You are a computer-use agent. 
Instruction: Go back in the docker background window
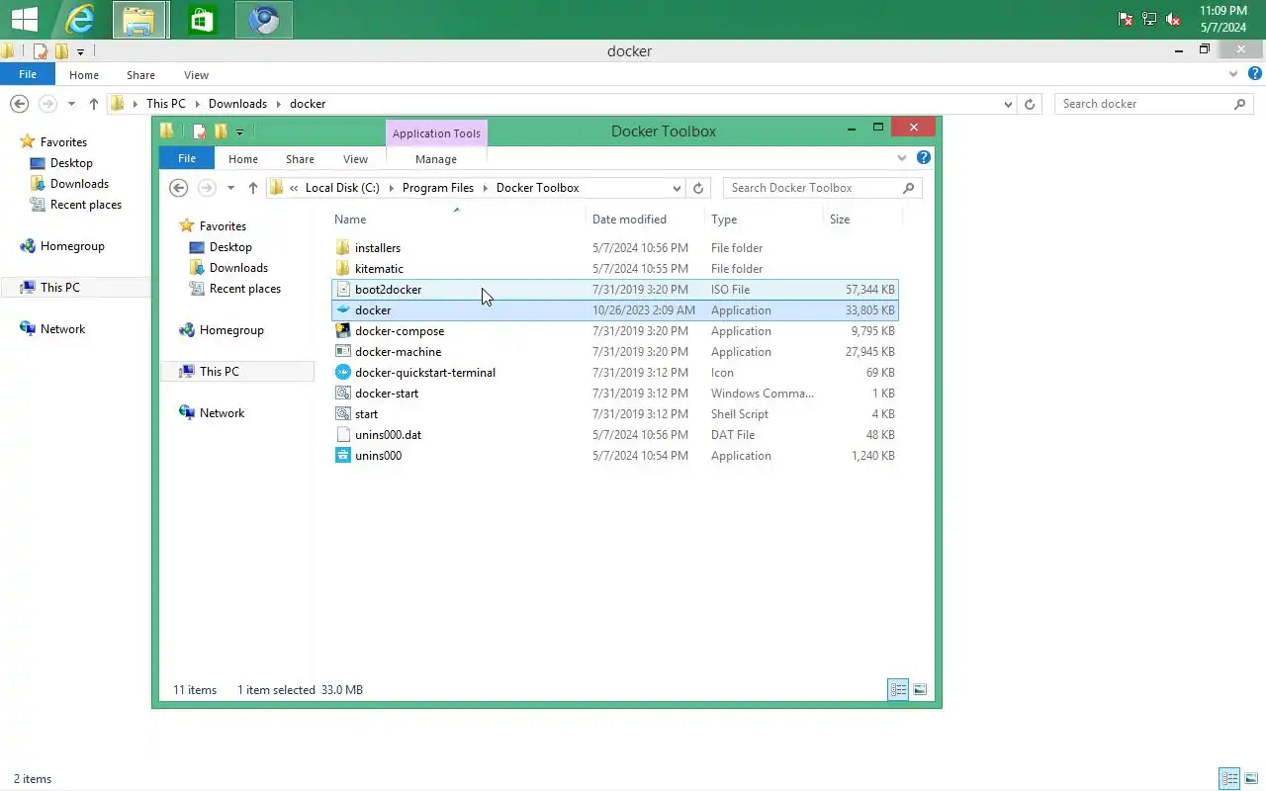tap(19, 104)
